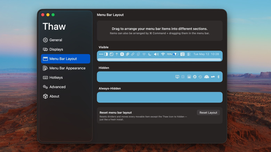The image size is (271, 152).
Task: Click the 'Visible' section label
Action: 104,47
